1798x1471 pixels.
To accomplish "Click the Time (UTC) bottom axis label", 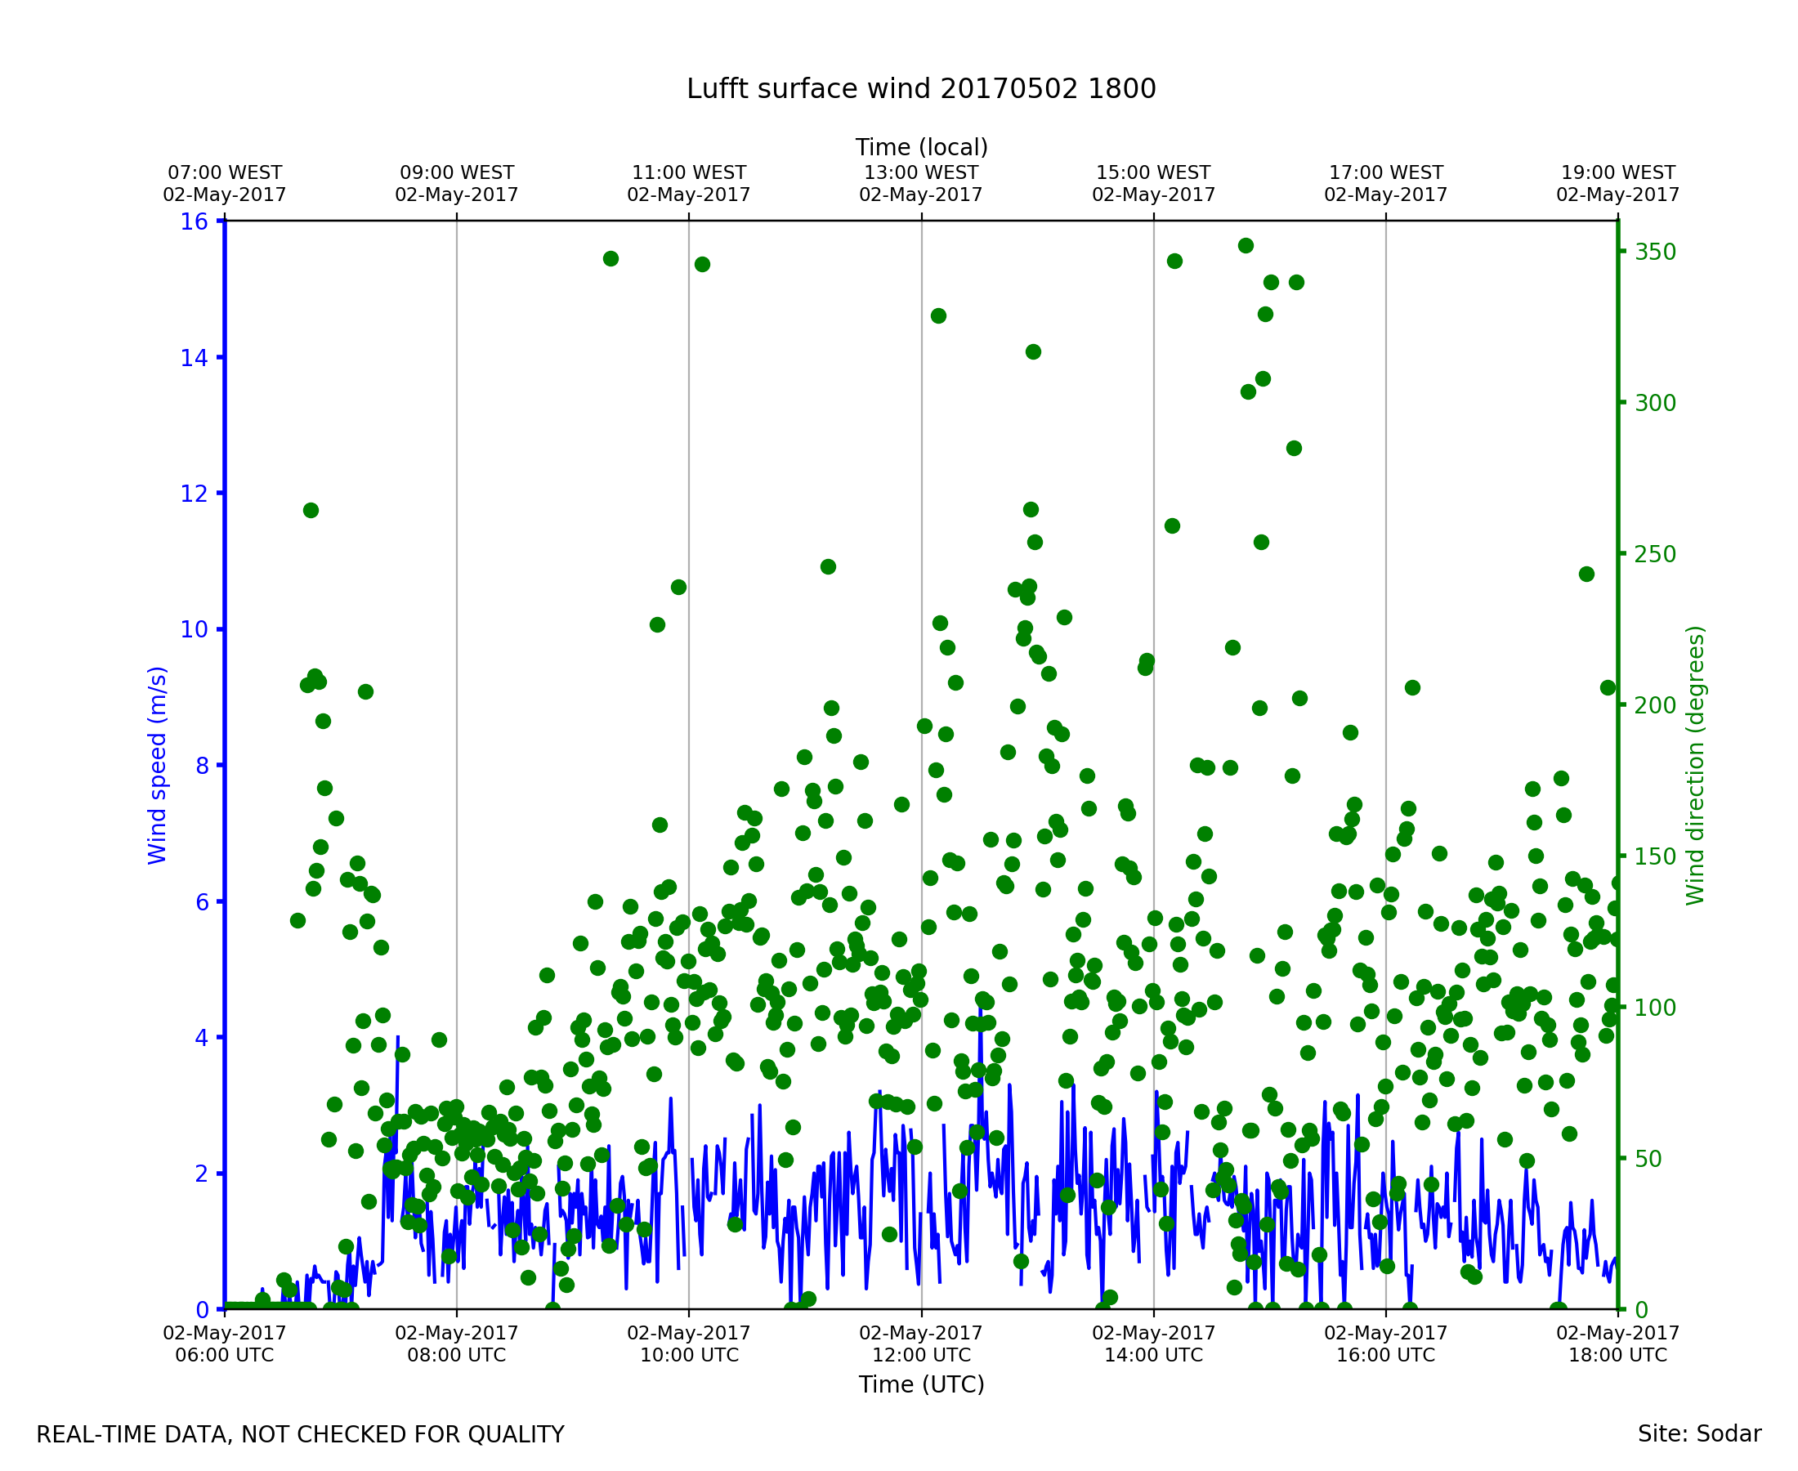I will tap(921, 1384).
